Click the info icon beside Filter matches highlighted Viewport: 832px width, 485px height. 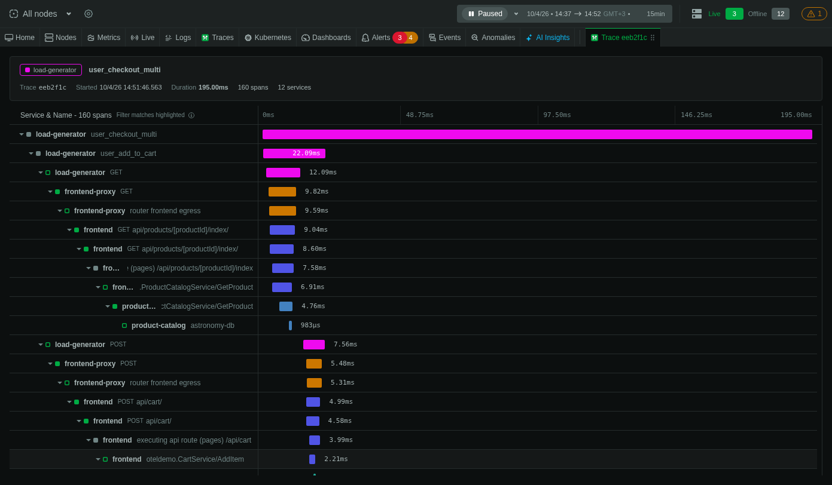coord(191,115)
